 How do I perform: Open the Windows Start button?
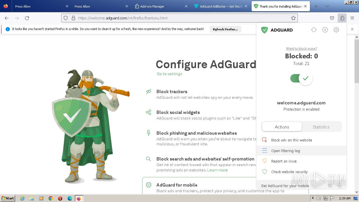8,198
